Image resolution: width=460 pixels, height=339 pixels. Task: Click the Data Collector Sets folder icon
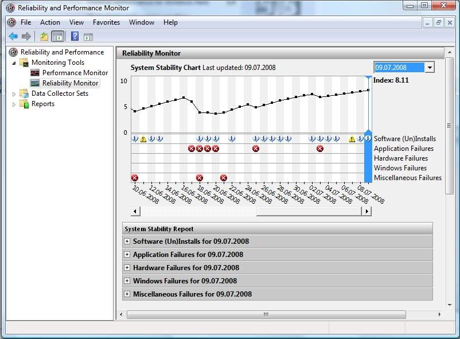click(x=24, y=93)
